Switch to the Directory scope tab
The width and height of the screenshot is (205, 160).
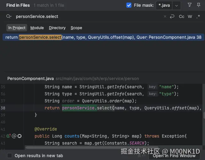[57, 28]
